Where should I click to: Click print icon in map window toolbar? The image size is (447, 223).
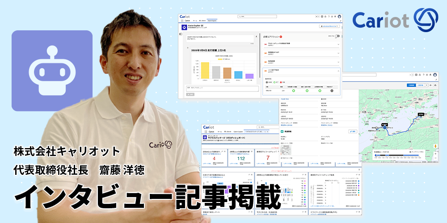pyautogui.click(x=435, y=85)
